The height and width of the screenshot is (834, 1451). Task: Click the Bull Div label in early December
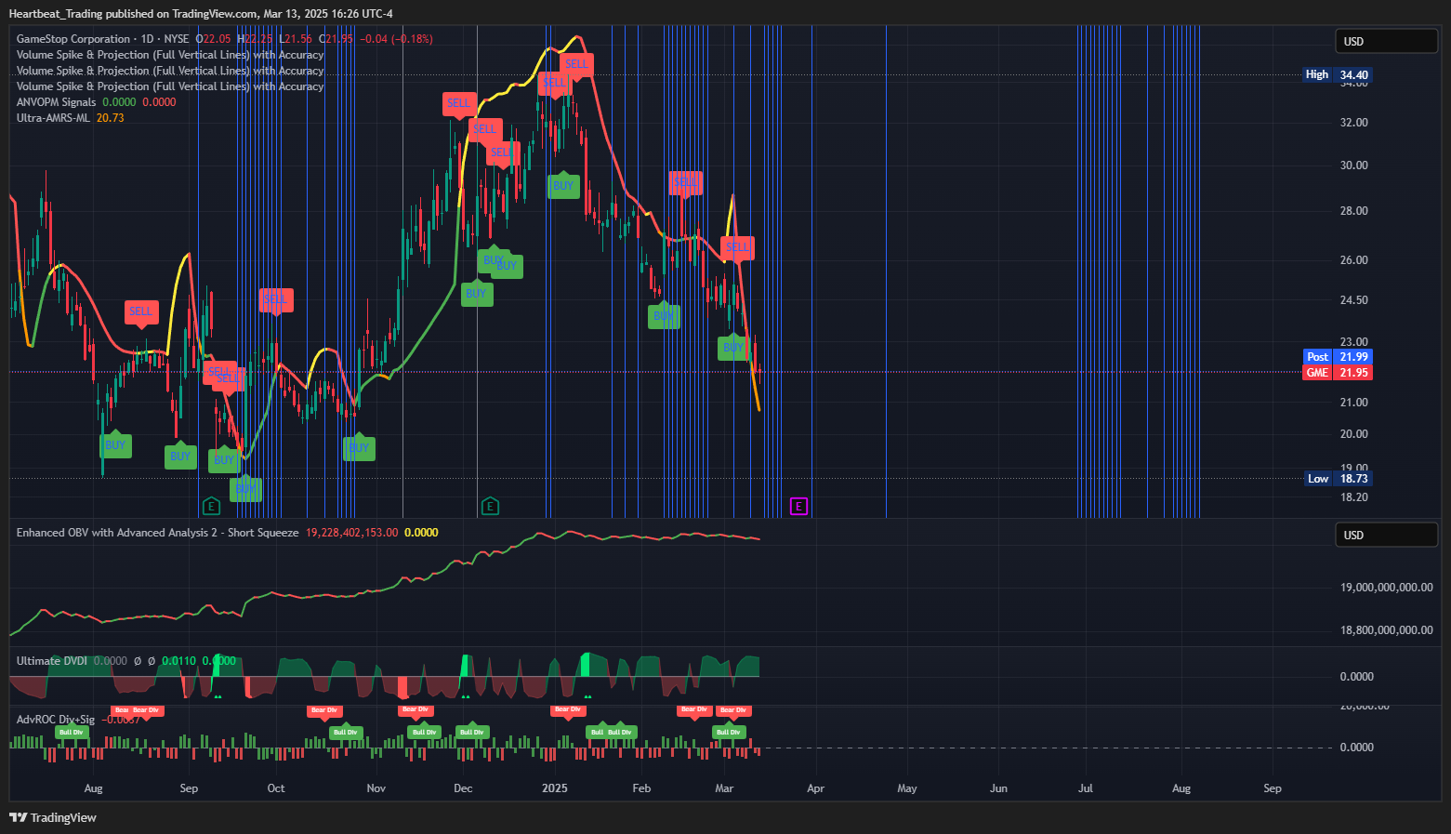click(x=472, y=732)
